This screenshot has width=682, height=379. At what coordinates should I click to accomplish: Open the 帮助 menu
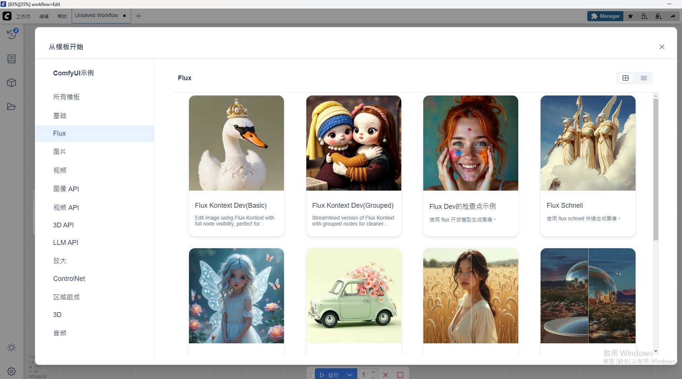(x=62, y=16)
